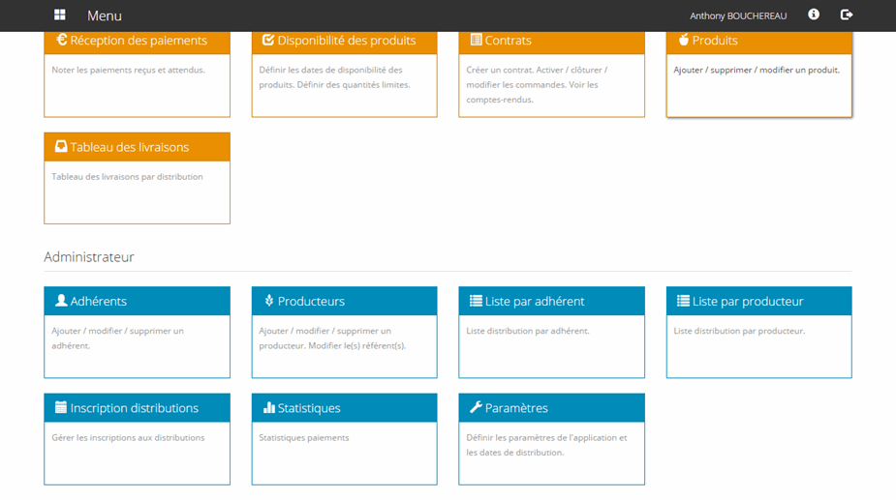Click the Produits description text panel
This screenshot has width=896, height=500.
[x=758, y=85]
